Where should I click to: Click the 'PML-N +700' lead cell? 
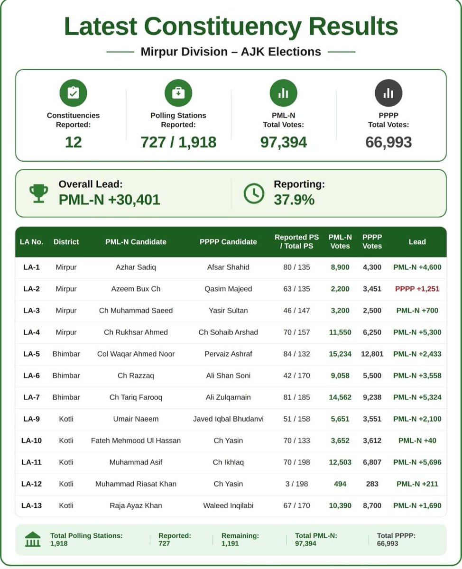click(417, 311)
